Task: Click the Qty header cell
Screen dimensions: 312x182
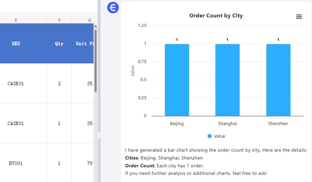Action: pyautogui.click(x=59, y=44)
